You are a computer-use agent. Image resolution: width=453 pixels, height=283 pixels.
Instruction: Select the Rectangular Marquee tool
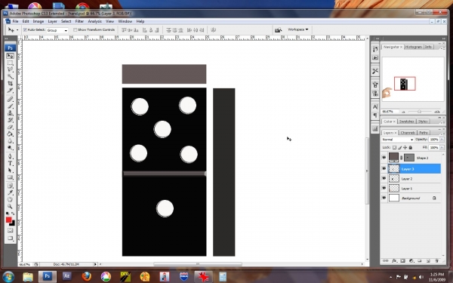(x=10, y=63)
